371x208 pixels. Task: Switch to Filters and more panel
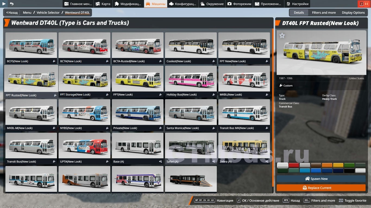[x=324, y=12]
